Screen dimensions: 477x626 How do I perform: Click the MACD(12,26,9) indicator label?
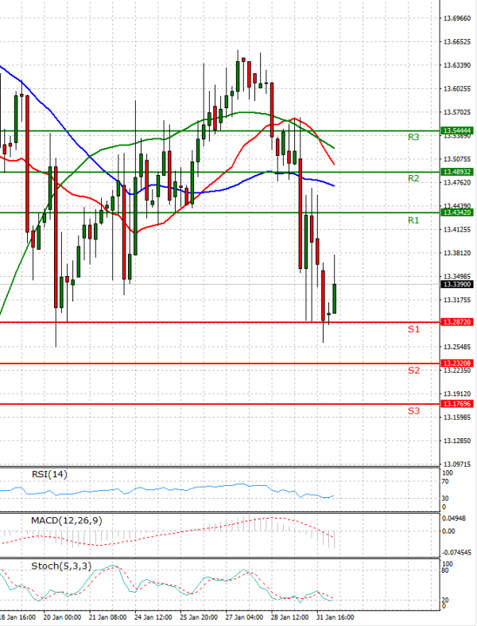(67, 520)
